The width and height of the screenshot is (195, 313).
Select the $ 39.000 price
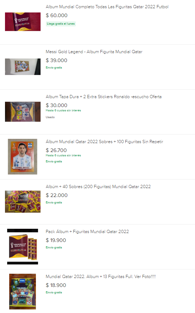(57, 60)
